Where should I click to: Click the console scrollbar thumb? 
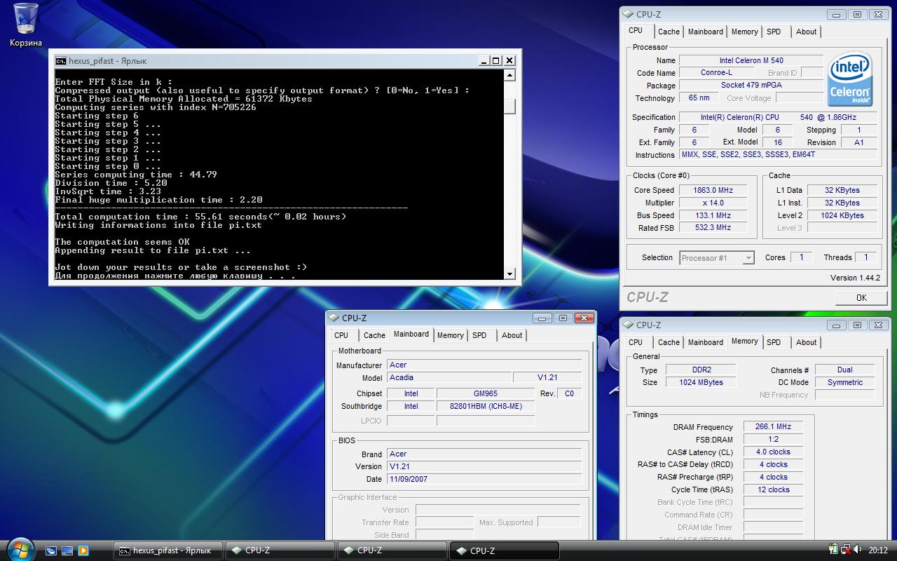(509, 107)
